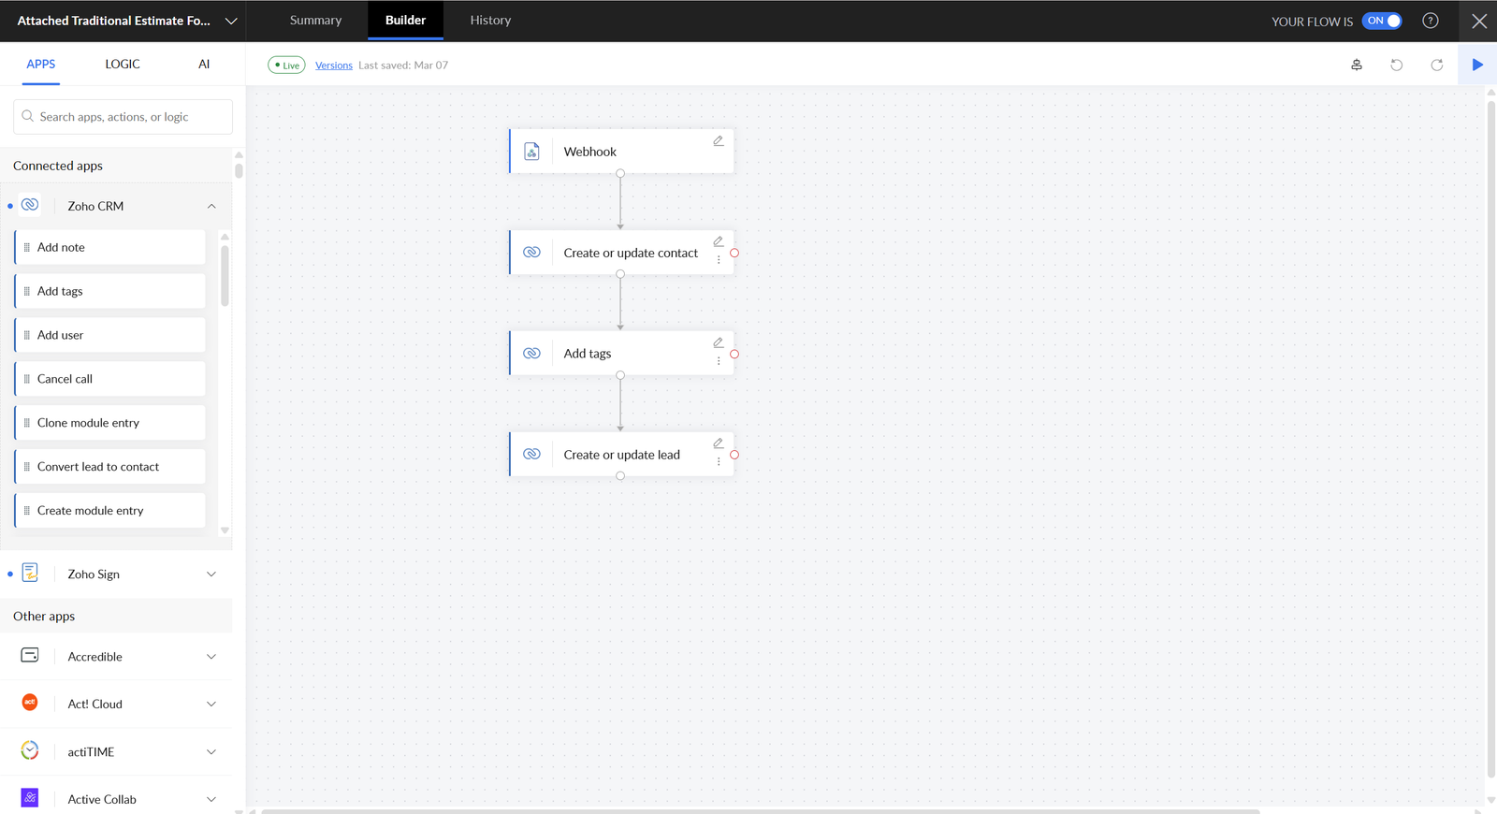Expand the Act! Cloud app actions
1497x814 pixels.
click(x=211, y=705)
